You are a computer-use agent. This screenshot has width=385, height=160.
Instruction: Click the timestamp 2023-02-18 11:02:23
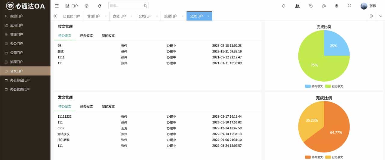[227, 46]
